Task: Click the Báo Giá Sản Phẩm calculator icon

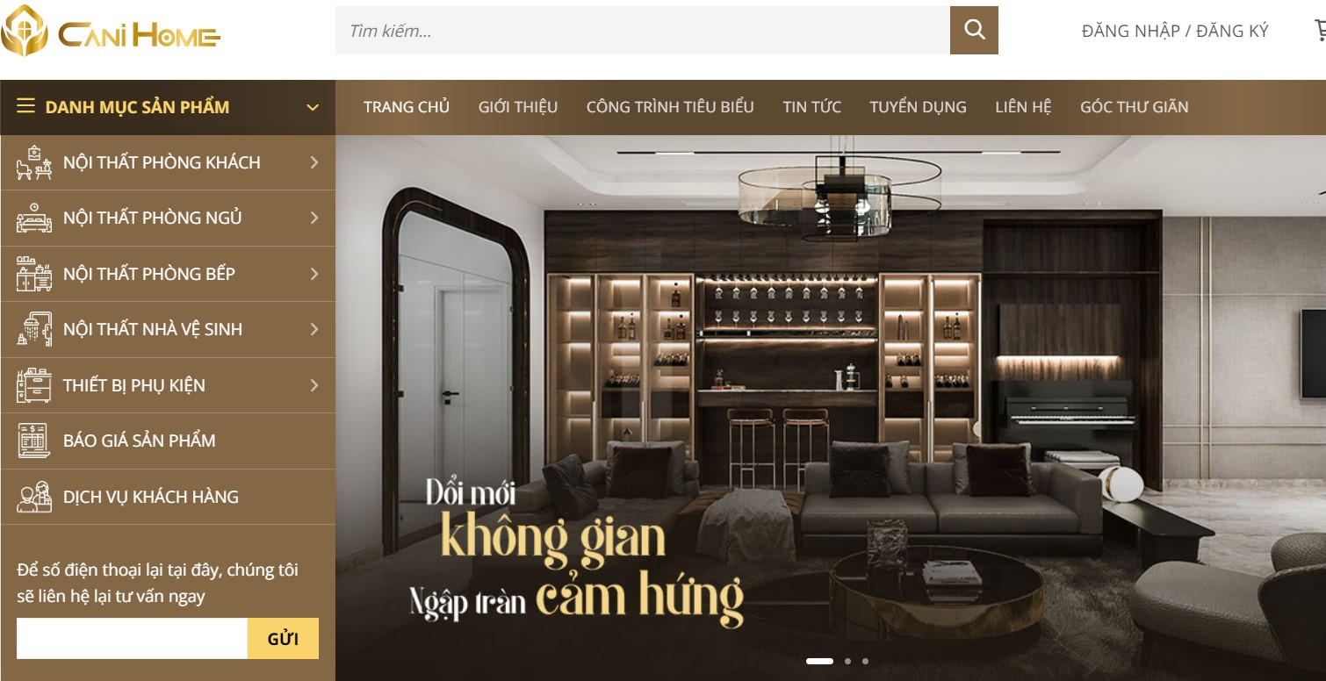Action: click(34, 441)
